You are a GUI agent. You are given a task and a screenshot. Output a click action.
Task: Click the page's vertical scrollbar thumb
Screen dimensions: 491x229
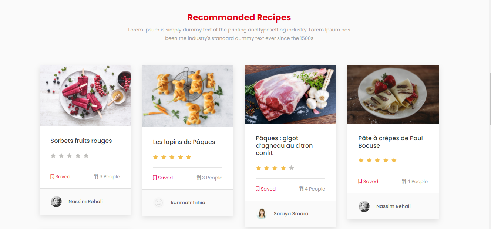click(490, 98)
